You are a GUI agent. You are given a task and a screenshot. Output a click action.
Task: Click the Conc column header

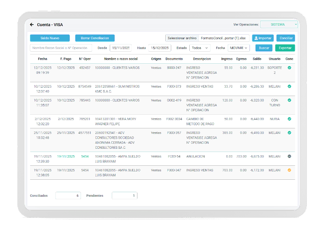[x=289, y=59]
